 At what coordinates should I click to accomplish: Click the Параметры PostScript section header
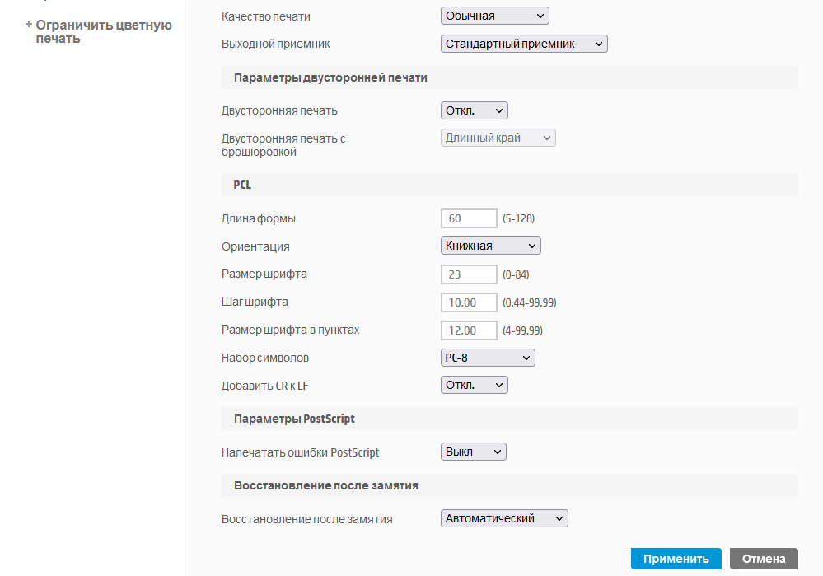[x=294, y=419]
